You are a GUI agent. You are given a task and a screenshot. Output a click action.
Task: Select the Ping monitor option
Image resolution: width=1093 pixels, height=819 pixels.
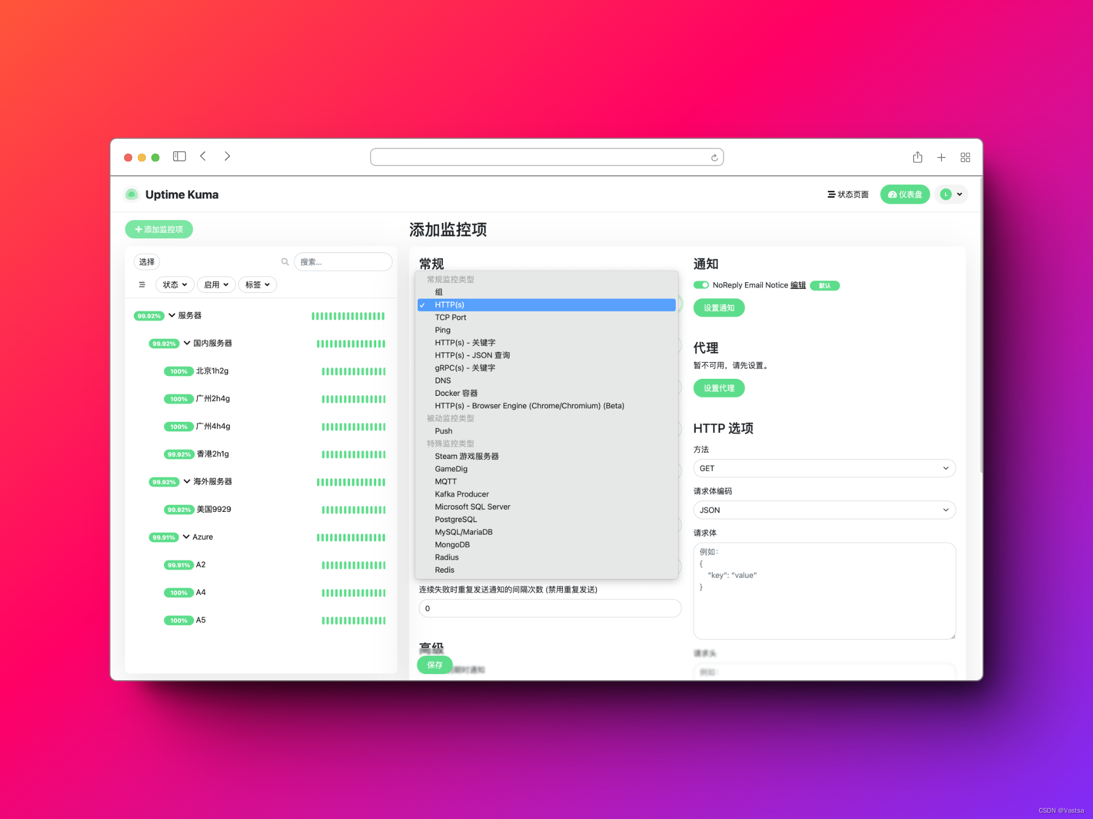(x=442, y=330)
